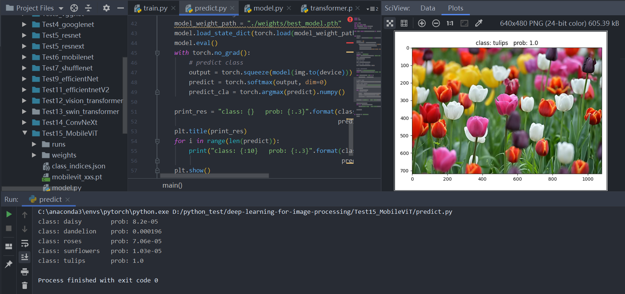Rerun the predict script with green play button
This screenshot has height=294, width=625.
point(9,215)
